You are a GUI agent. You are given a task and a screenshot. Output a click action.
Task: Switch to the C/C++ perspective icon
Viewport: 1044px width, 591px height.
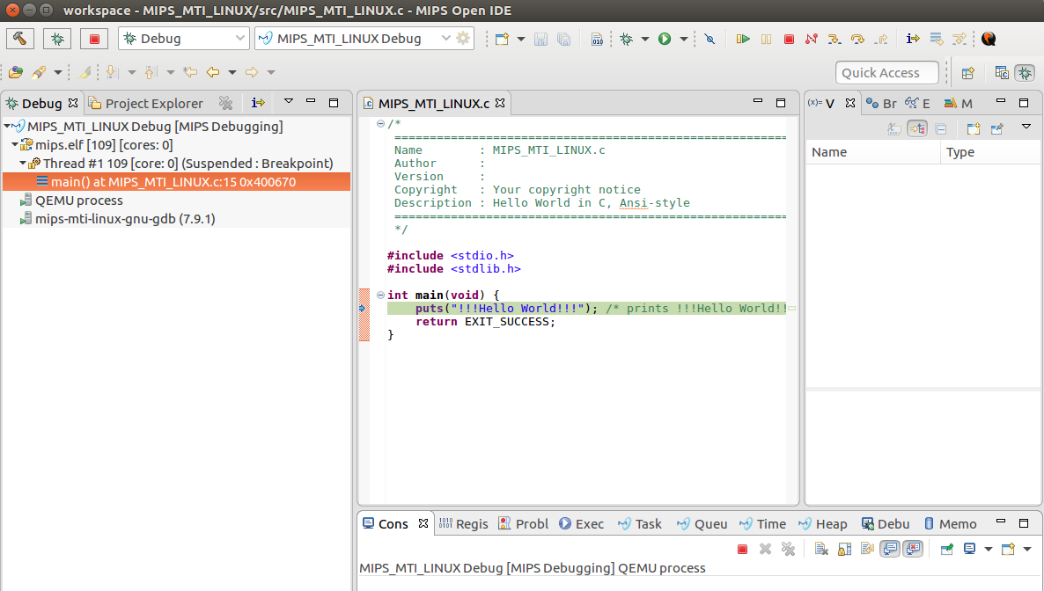(x=1002, y=72)
